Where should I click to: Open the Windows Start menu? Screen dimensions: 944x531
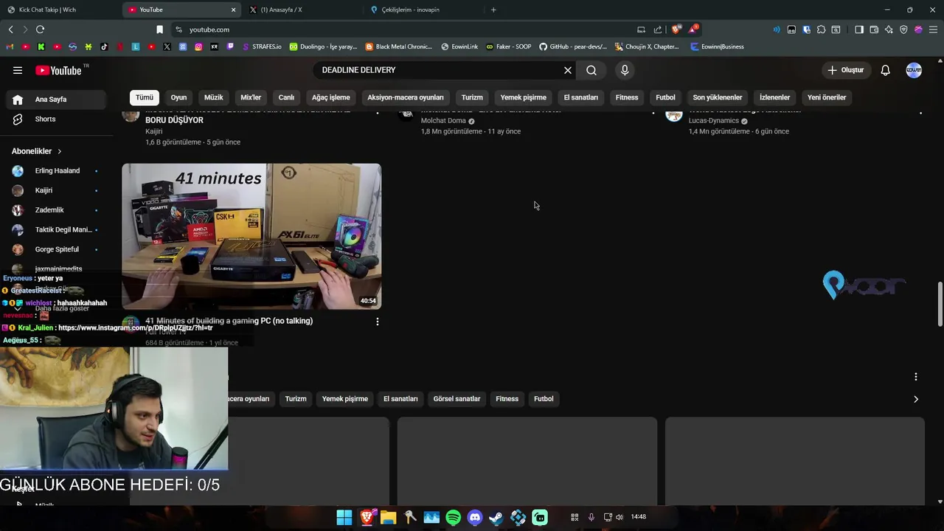[344, 518]
